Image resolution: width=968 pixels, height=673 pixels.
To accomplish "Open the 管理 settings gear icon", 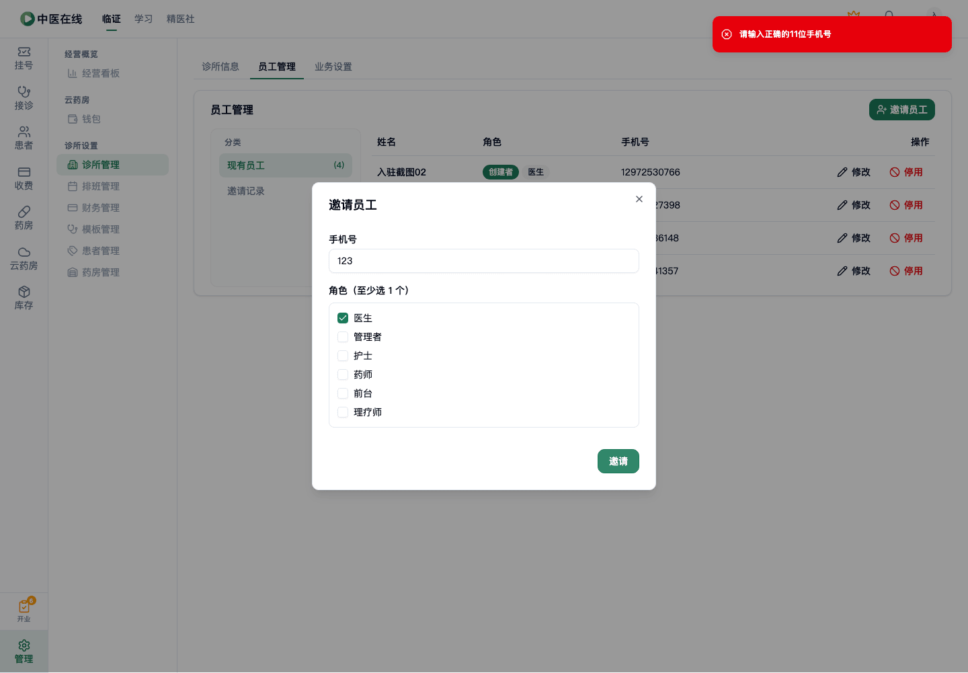I will click(24, 651).
